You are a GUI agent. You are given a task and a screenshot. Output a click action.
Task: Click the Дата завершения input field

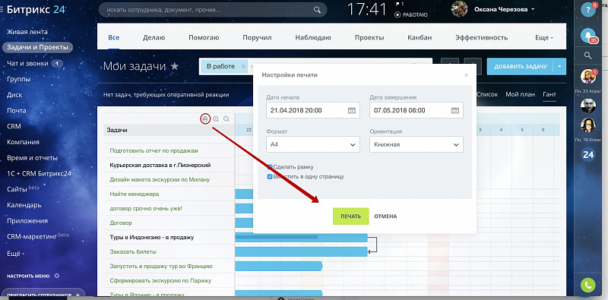pyautogui.click(x=416, y=110)
